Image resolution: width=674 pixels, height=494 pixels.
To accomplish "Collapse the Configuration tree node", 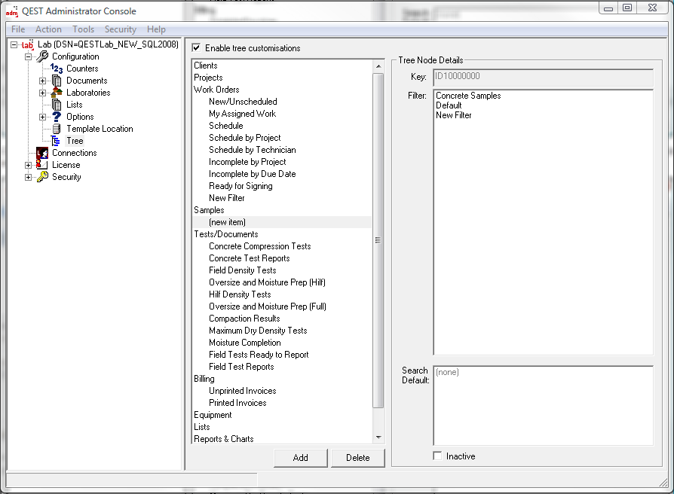I will click(29, 56).
